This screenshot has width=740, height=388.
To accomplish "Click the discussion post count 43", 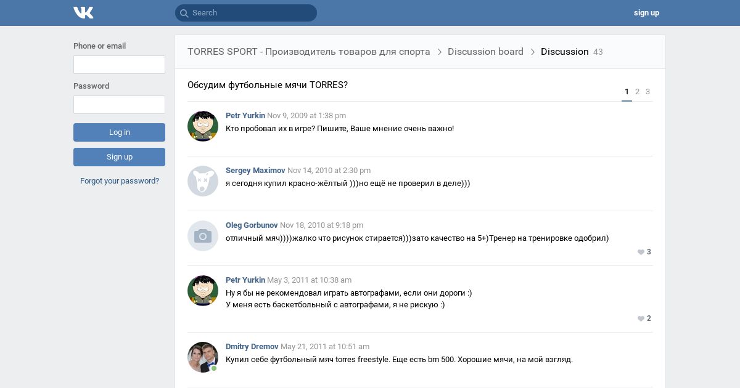I will click(598, 52).
